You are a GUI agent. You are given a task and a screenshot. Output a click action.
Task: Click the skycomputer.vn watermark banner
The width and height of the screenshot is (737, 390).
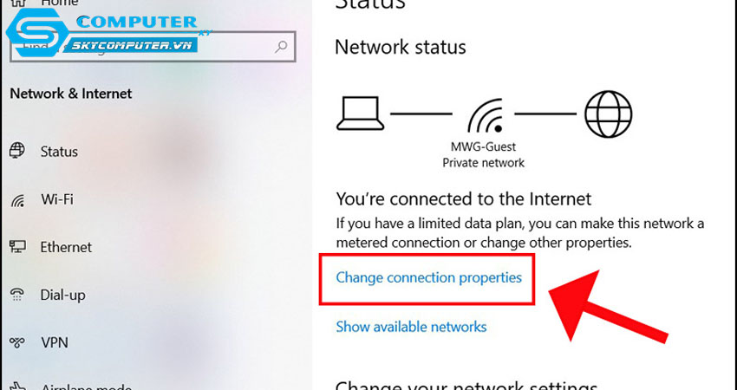pyautogui.click(x=130, y=46)
